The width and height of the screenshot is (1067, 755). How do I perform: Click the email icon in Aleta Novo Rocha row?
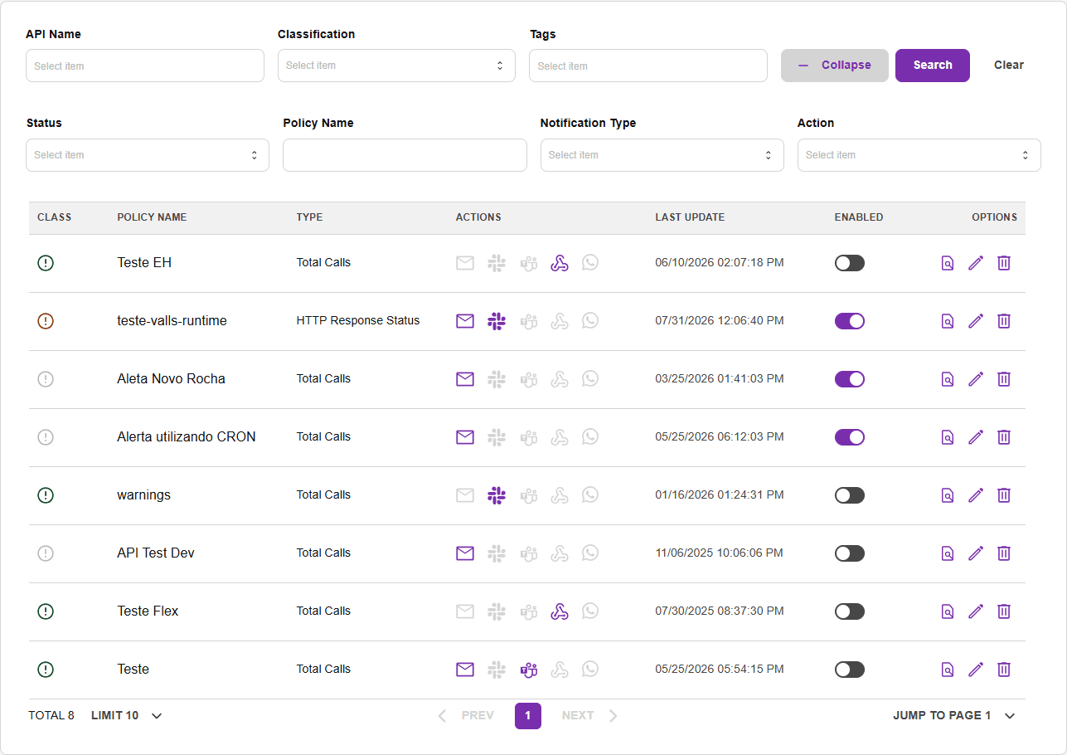point(465,379)
